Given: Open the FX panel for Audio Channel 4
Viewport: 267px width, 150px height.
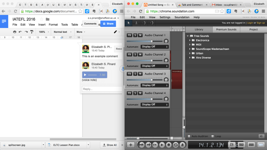Looking at the screenshot, I should coord(129,93).
